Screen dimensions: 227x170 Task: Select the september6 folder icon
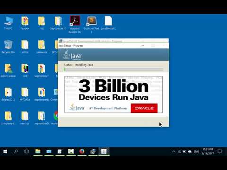[x=42, y=94]
